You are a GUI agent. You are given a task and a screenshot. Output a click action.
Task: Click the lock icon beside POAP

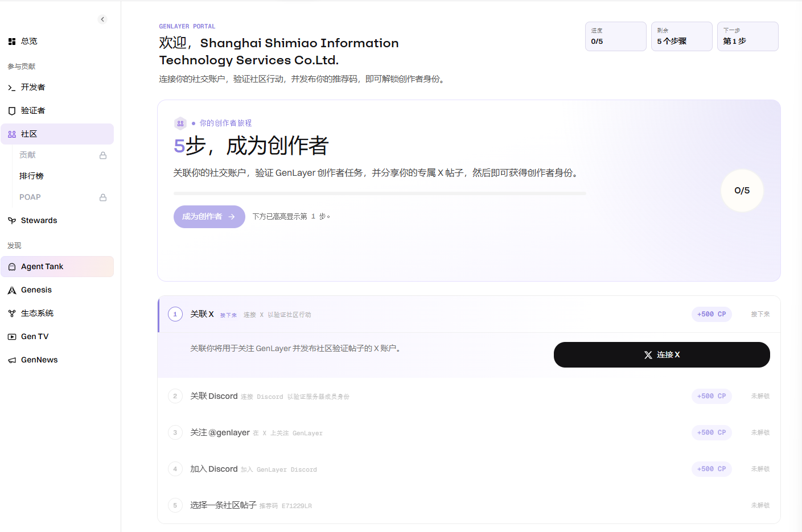pos(103,197)
